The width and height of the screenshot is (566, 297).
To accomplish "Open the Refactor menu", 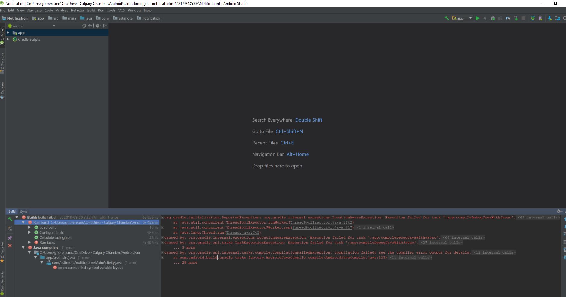I will (77, 10).
